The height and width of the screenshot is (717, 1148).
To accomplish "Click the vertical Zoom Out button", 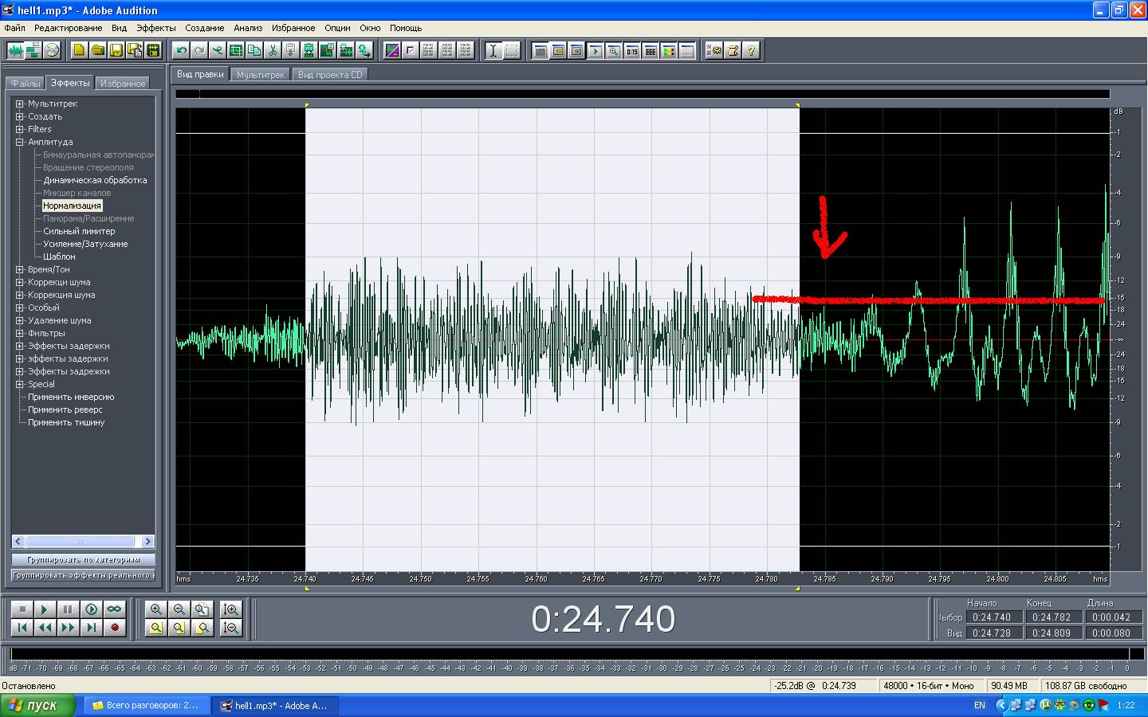I will click(231, 628).
